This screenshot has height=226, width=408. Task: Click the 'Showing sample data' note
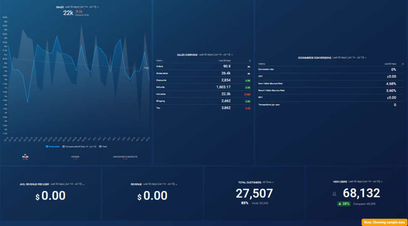[384, 222]
